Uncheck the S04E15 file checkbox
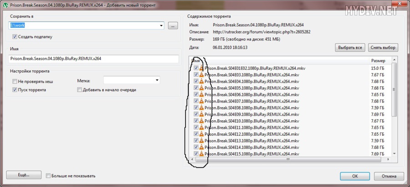This screenshot has height=187, width=410. (x=196, y=154)
